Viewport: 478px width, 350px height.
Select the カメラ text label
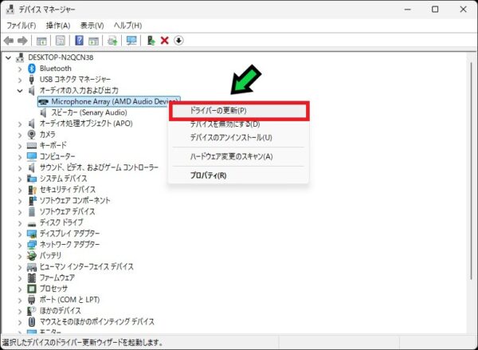point(48,134)
